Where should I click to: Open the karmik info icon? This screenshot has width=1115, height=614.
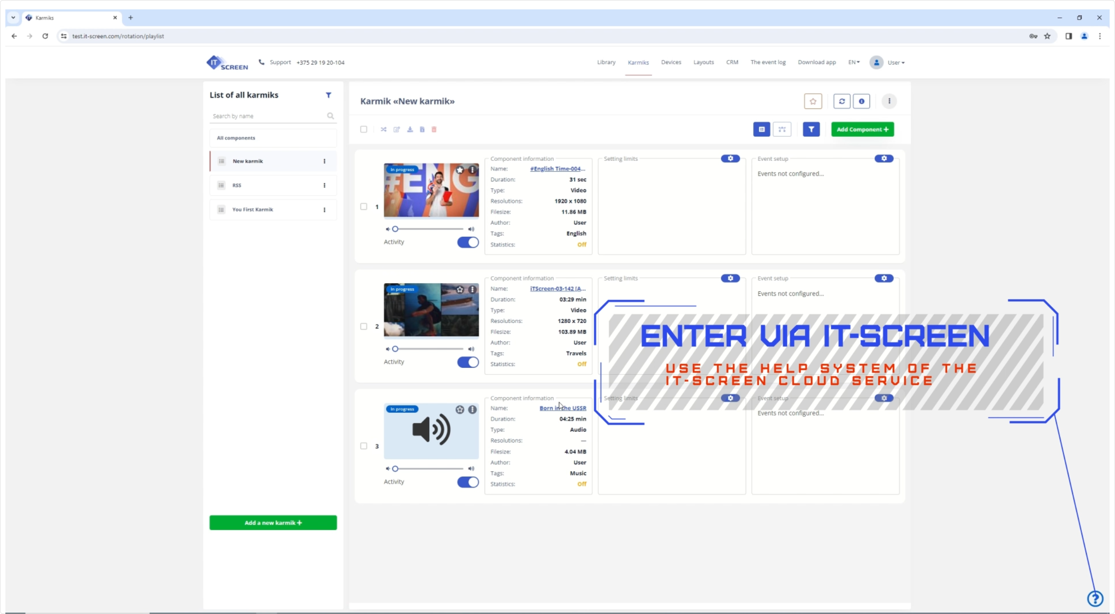click(861, 101)
